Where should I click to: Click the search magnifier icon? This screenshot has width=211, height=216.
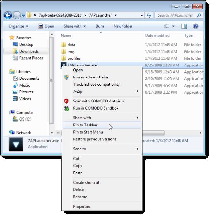199,15
